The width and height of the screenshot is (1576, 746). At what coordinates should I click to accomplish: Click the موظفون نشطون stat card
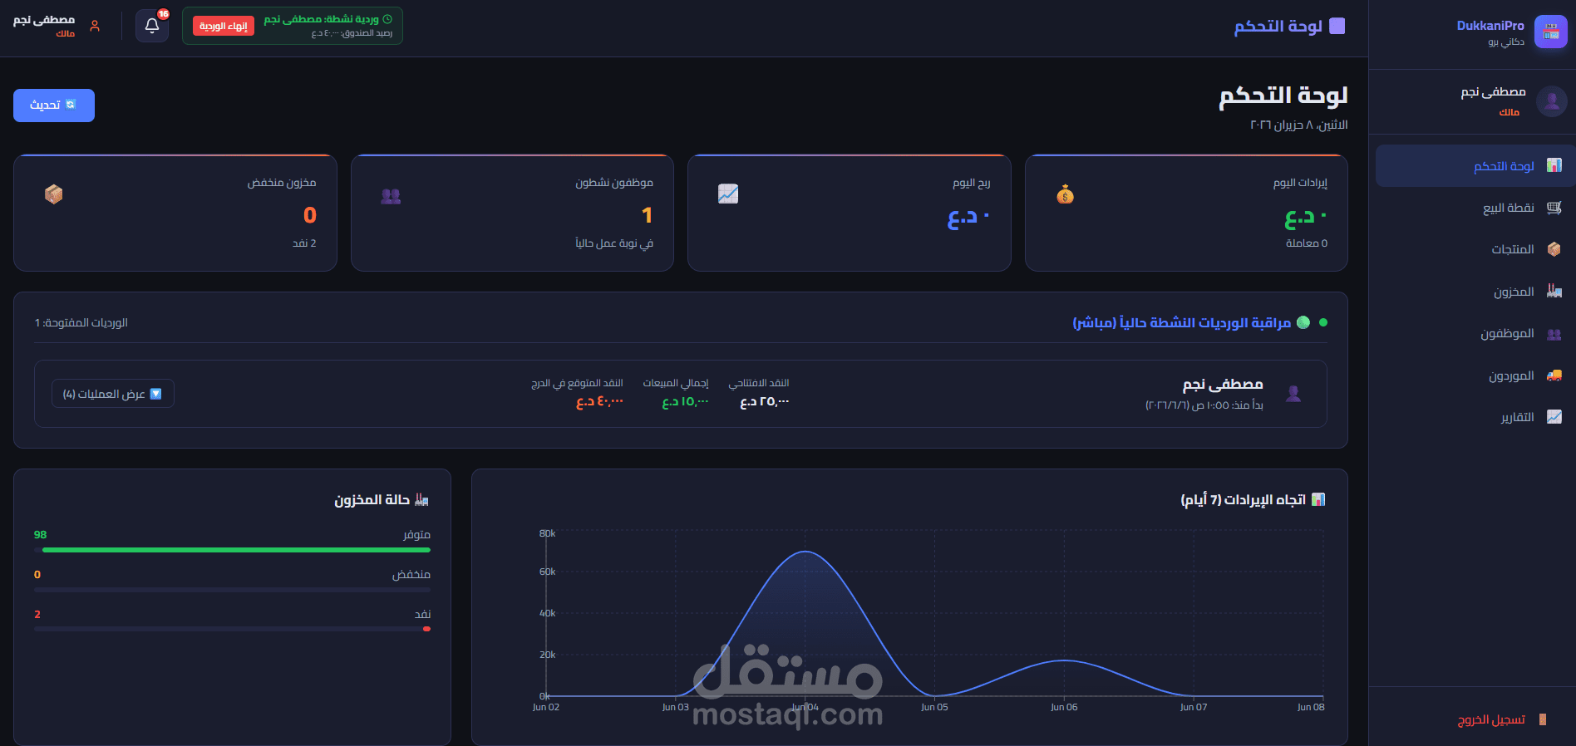click(x=512, y=213)
